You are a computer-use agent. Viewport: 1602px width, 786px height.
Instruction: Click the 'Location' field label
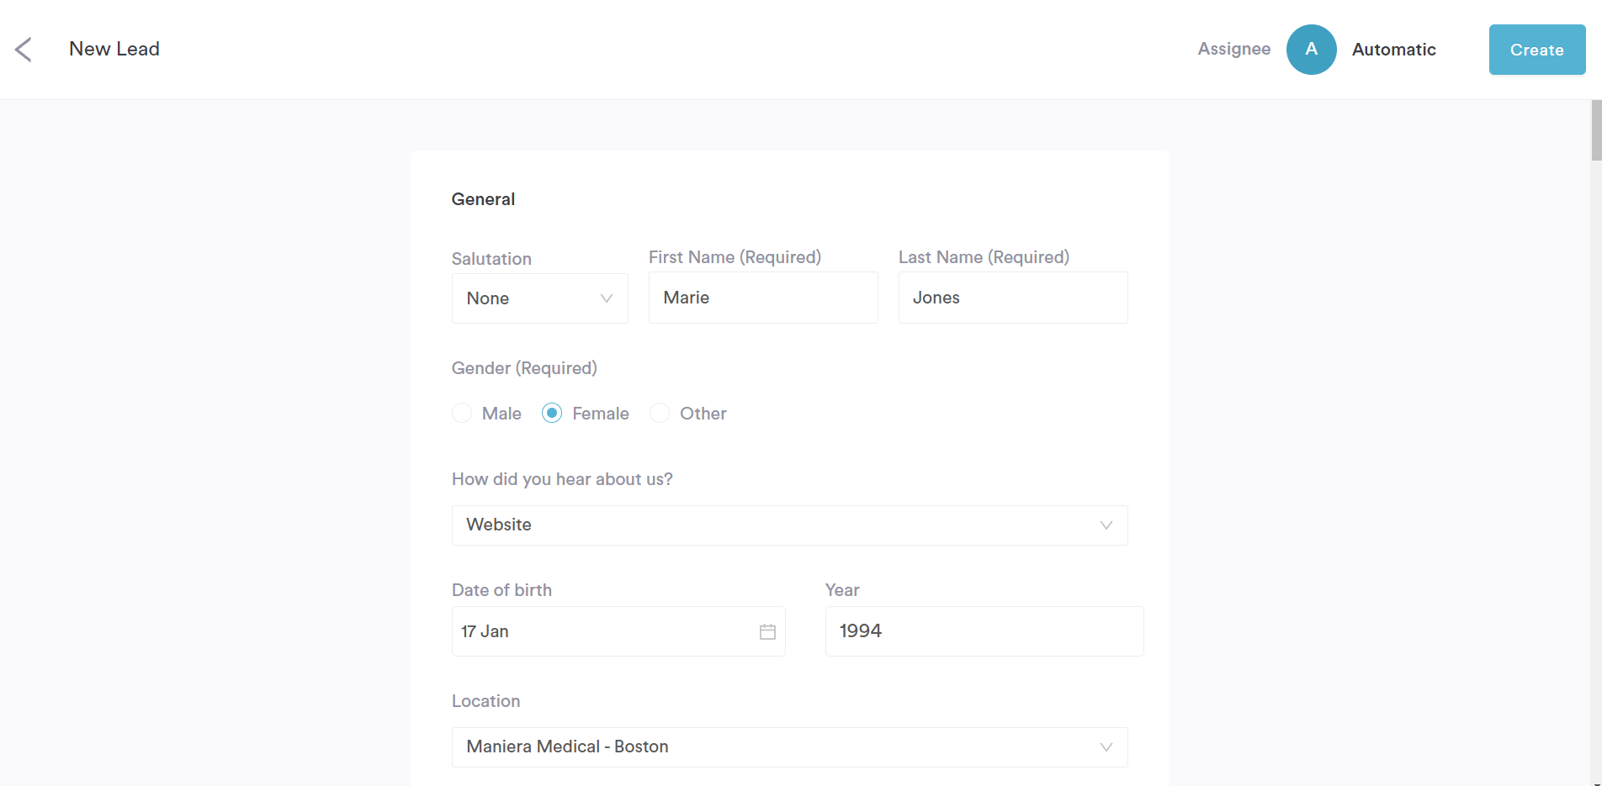click(485, 701)
